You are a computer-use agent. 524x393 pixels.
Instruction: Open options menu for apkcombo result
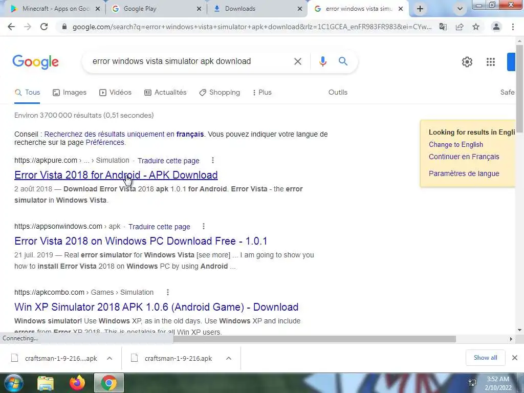pos(168,292)
